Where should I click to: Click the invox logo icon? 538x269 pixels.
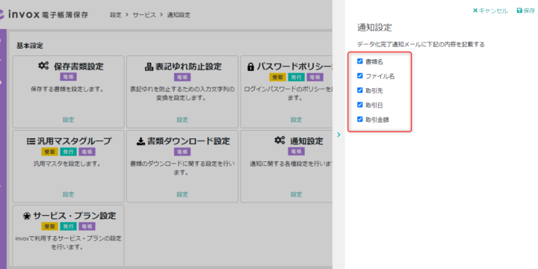(1, 14)
